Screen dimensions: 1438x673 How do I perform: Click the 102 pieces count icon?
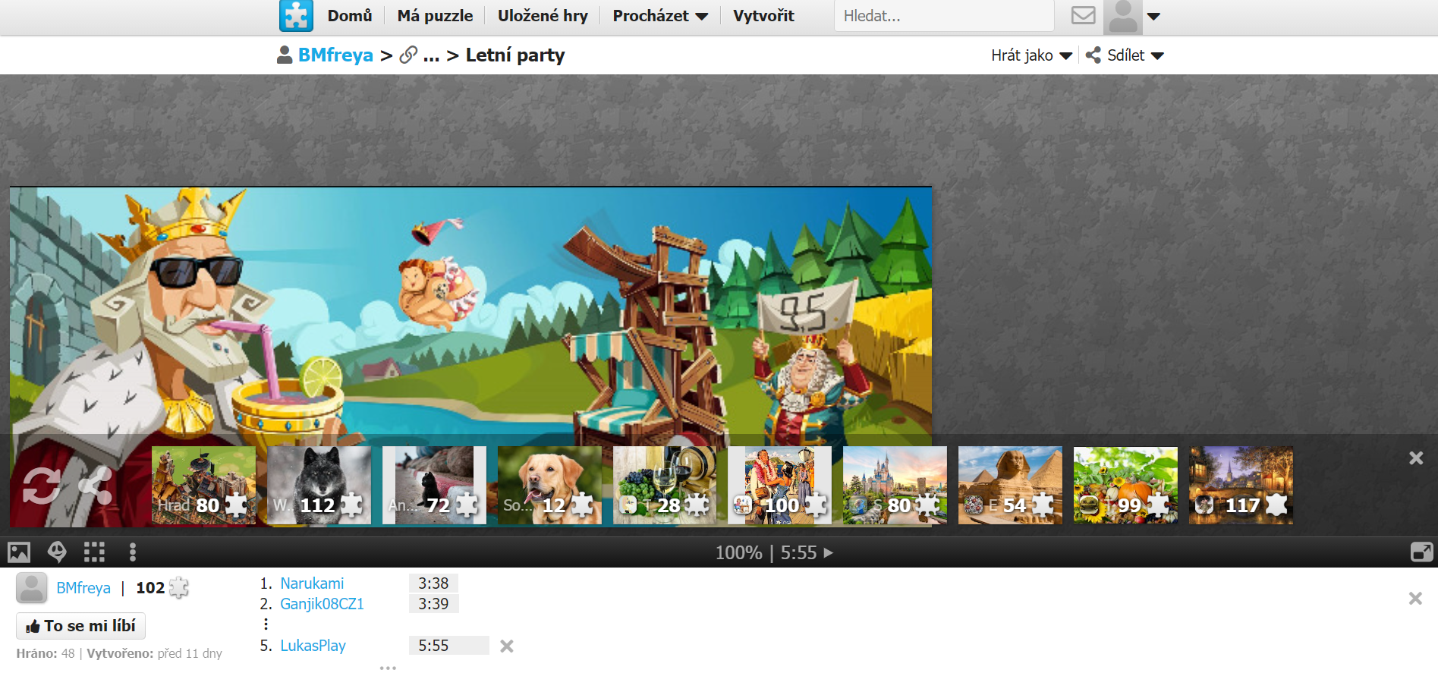pyautogui.click(x=179, y=588)
